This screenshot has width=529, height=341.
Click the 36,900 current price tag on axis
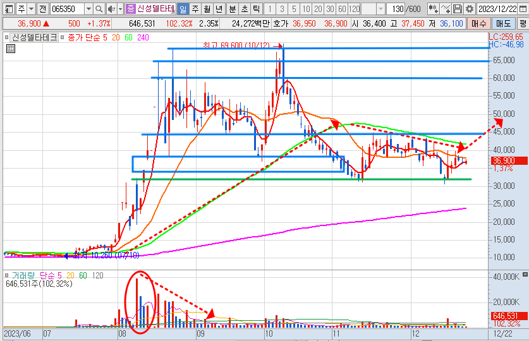click(x=508, y=161)
